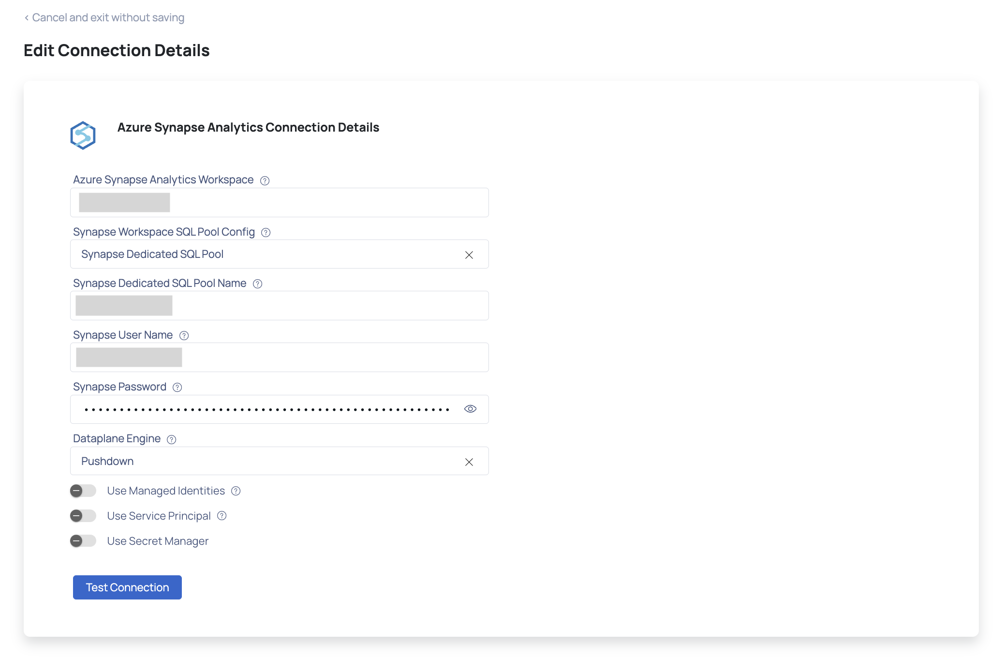Enable Use Secret Manager toggle
This screenshot has height=659, width=1004.
pos(83,541)
